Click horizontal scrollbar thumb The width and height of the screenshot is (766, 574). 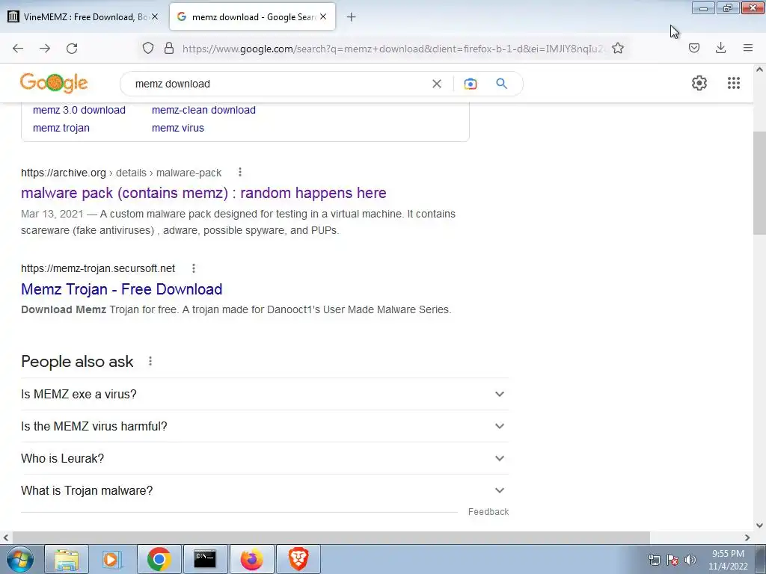pos(331,537)
